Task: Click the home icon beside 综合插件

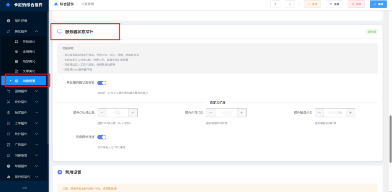Action: coord(56,4)
